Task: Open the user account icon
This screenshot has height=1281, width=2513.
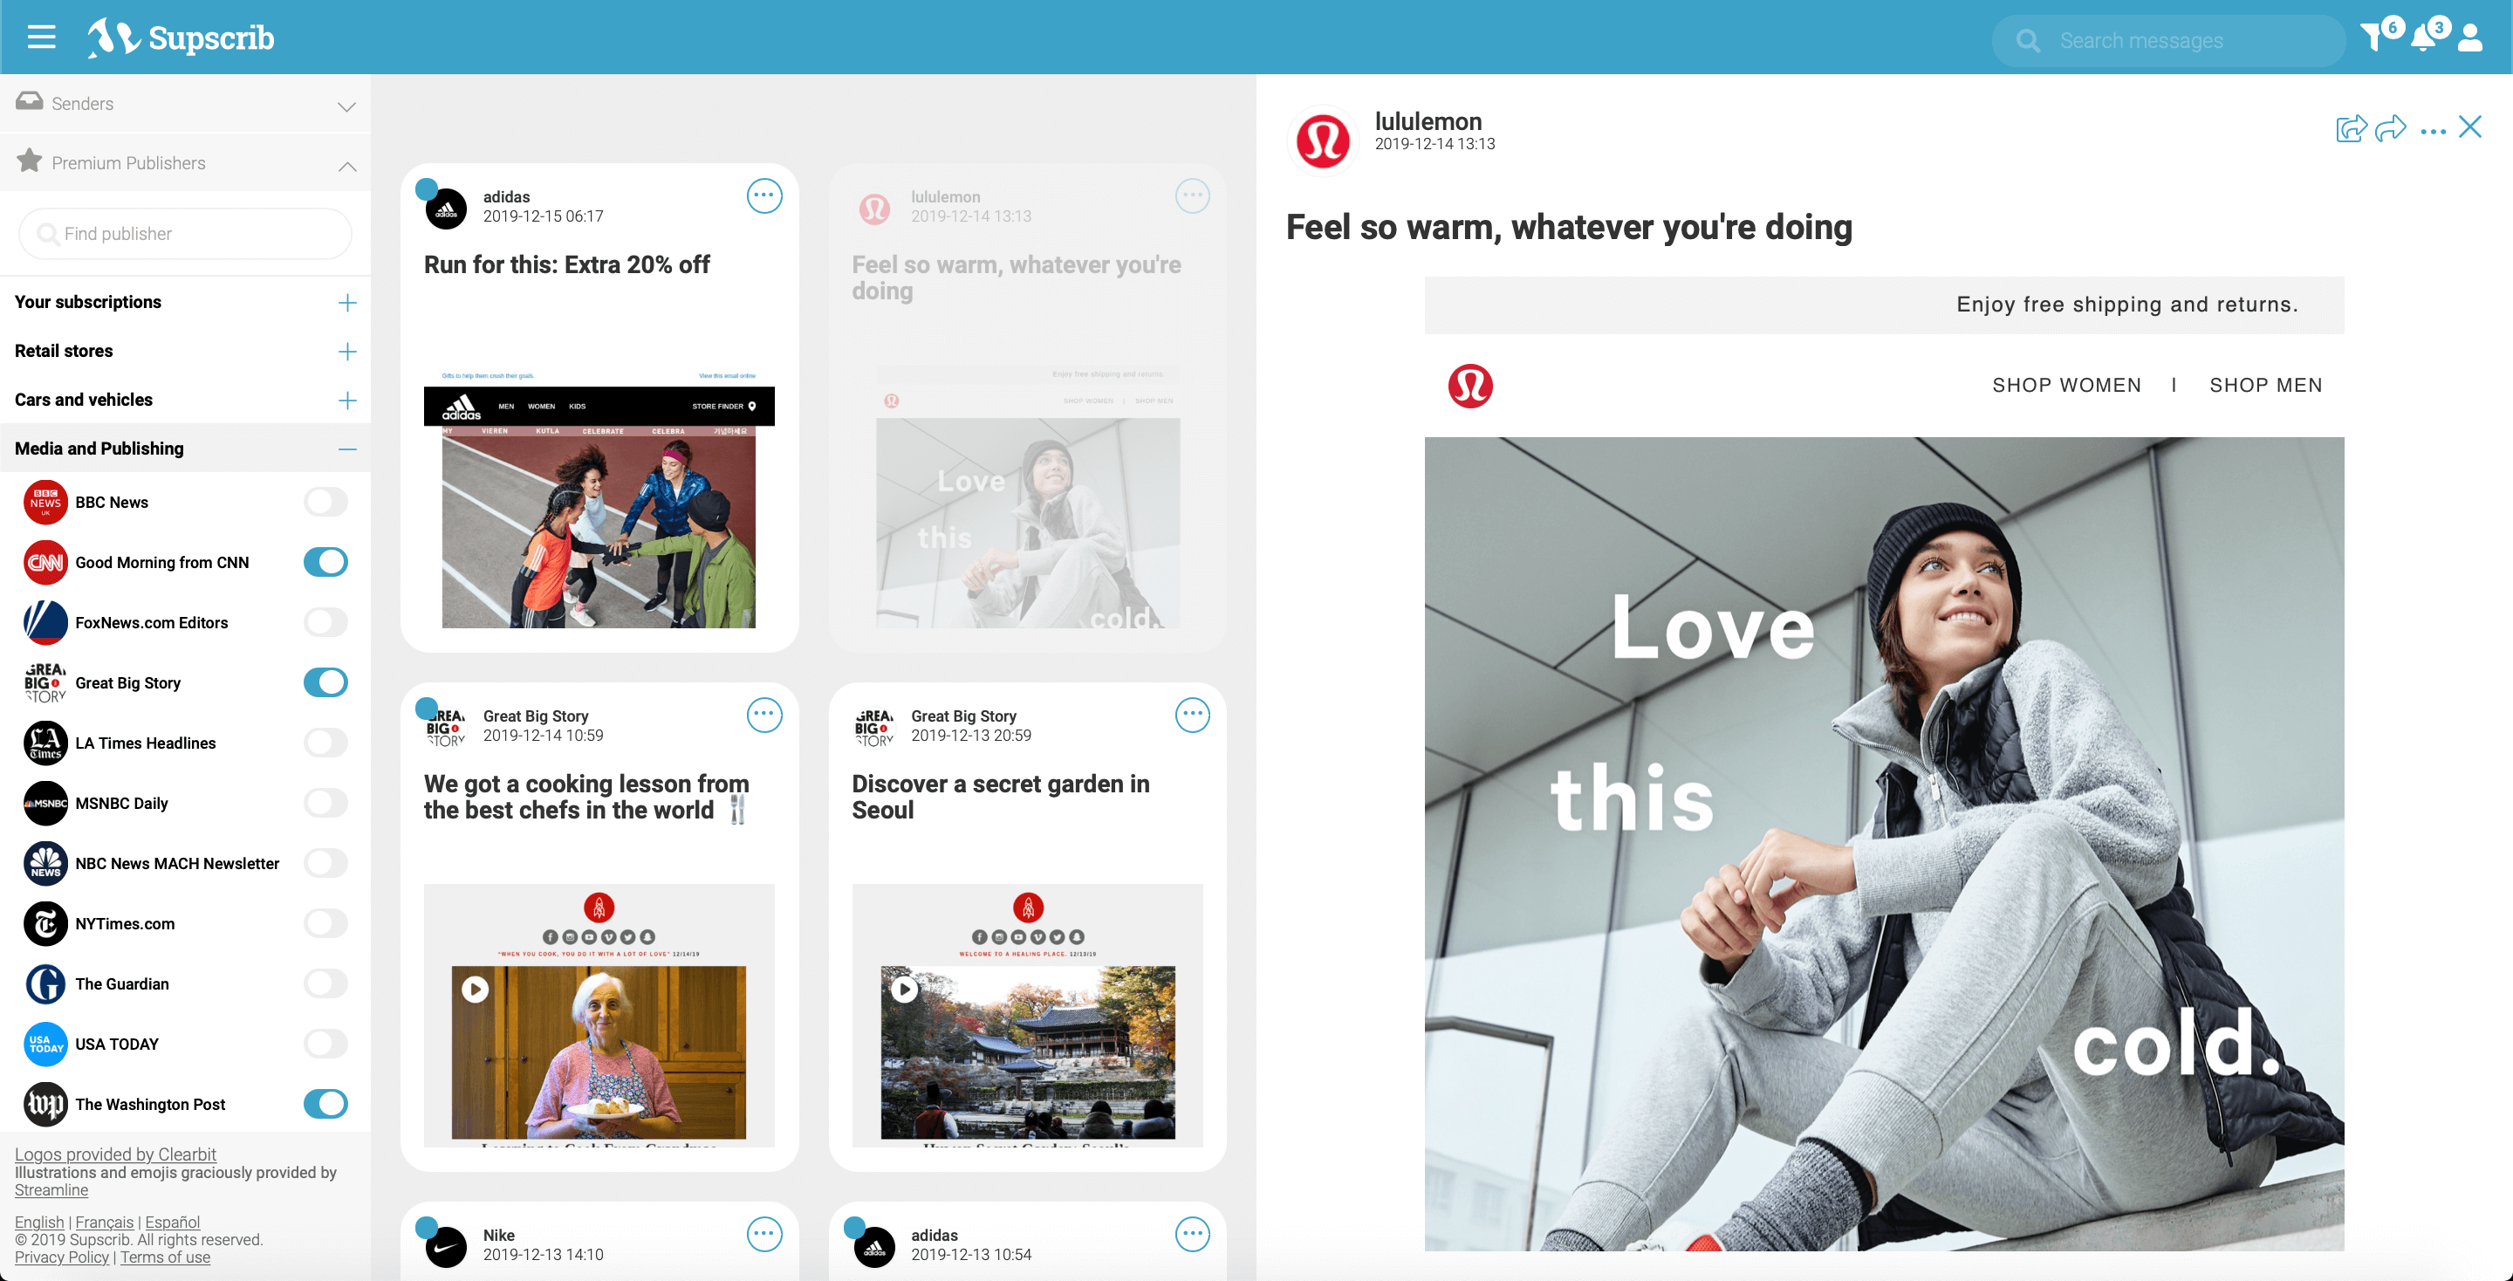Action: click(x=2469, y=39)
